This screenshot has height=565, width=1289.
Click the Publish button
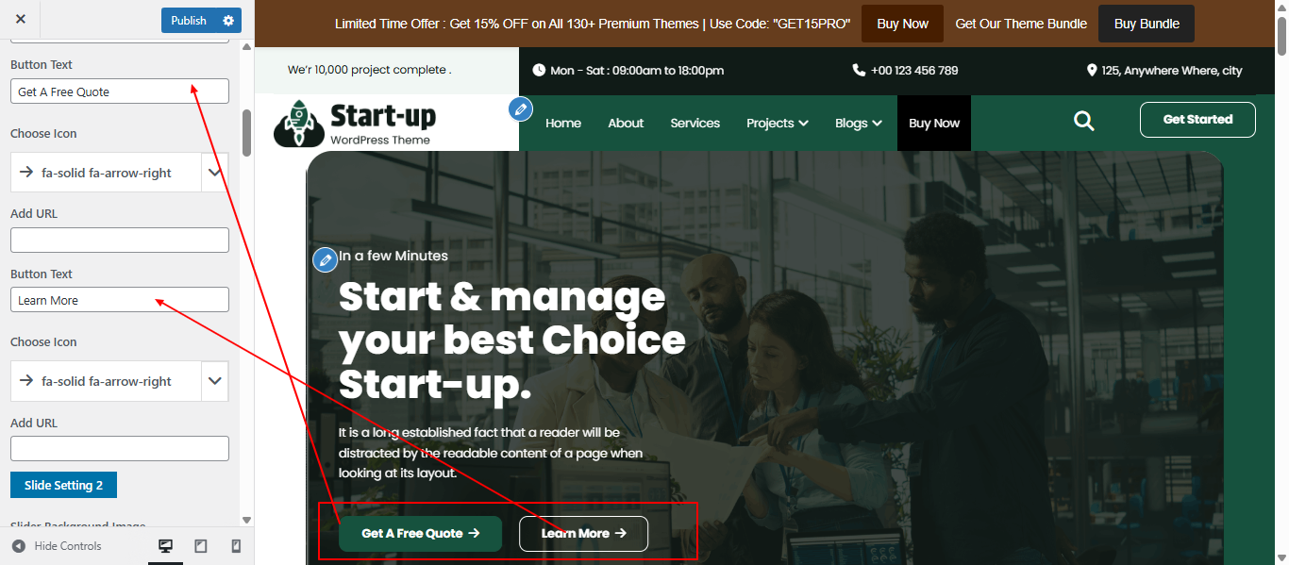[x=189, y=20]
